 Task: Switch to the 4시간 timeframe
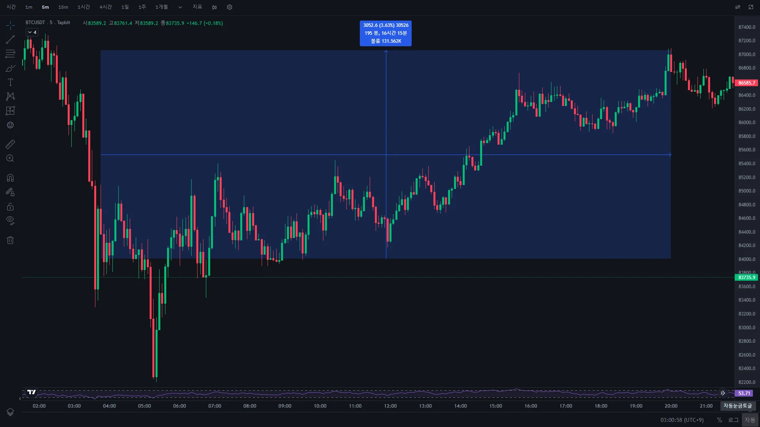point(105,7)
